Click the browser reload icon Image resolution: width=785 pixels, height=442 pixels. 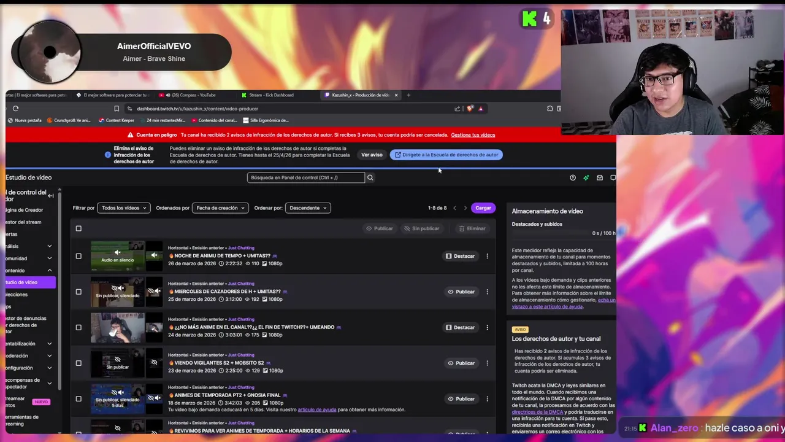click(15, 109)
